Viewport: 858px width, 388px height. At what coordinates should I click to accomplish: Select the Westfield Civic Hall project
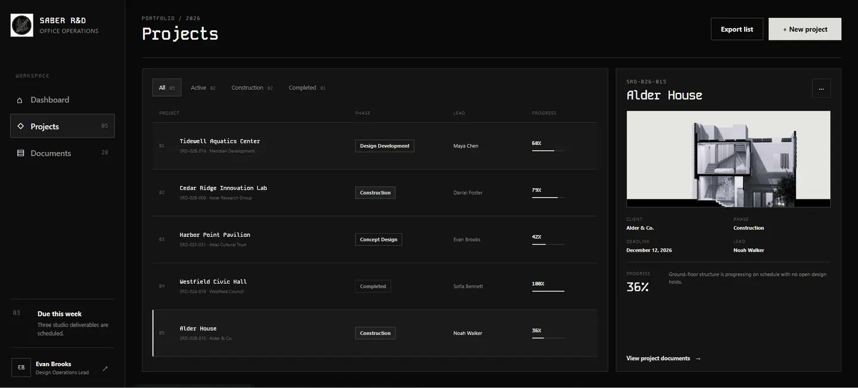pos(375,286)
